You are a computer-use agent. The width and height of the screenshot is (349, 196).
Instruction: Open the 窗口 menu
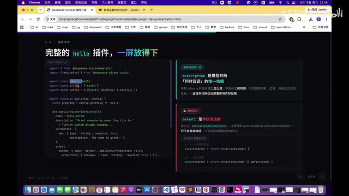[x=134, y=2]
